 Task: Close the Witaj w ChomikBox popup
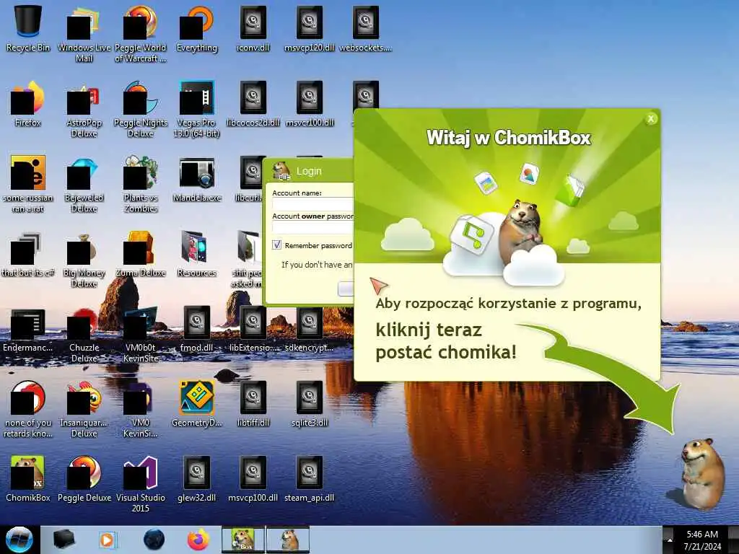tap(651, 119)
